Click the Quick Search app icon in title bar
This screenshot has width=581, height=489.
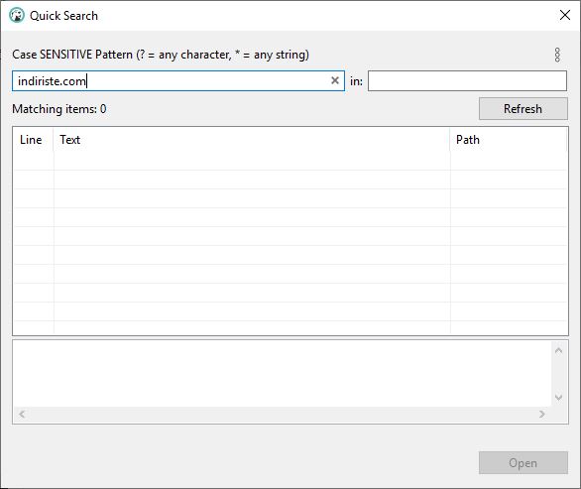(x=17, y=16)
